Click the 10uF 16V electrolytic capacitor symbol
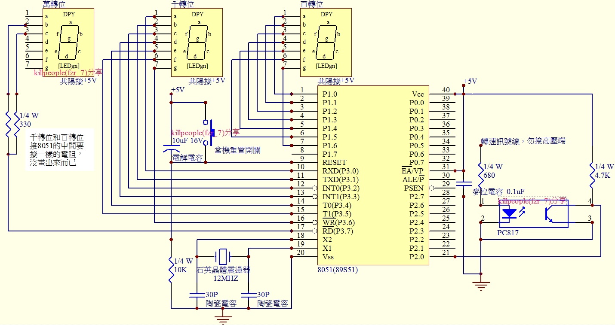Viewport: 615px width, 325px height. (x=171, y=149)
